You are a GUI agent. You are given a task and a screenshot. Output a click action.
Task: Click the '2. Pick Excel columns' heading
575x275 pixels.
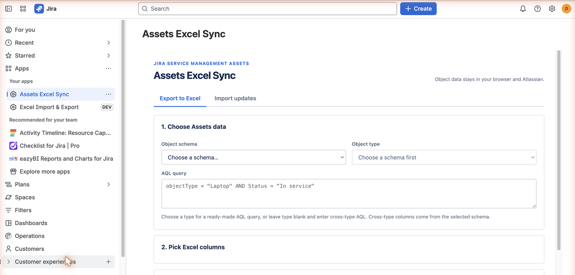click(193, 247)
